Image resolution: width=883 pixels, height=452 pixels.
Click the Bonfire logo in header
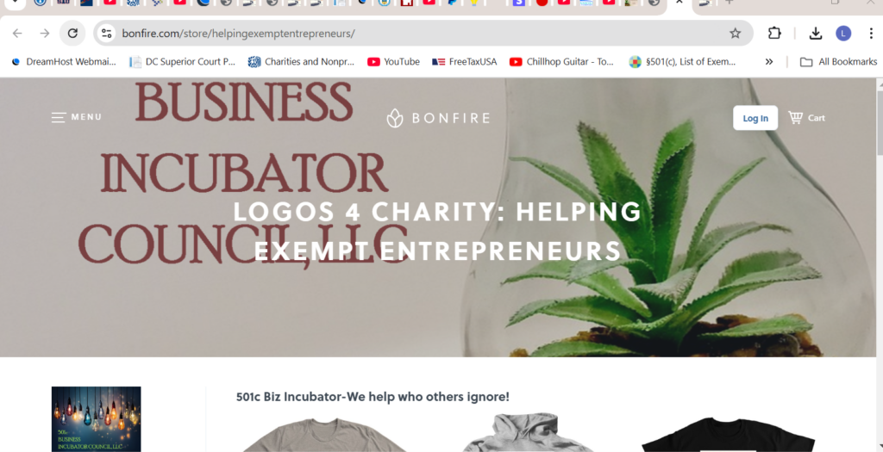[438, 118]
